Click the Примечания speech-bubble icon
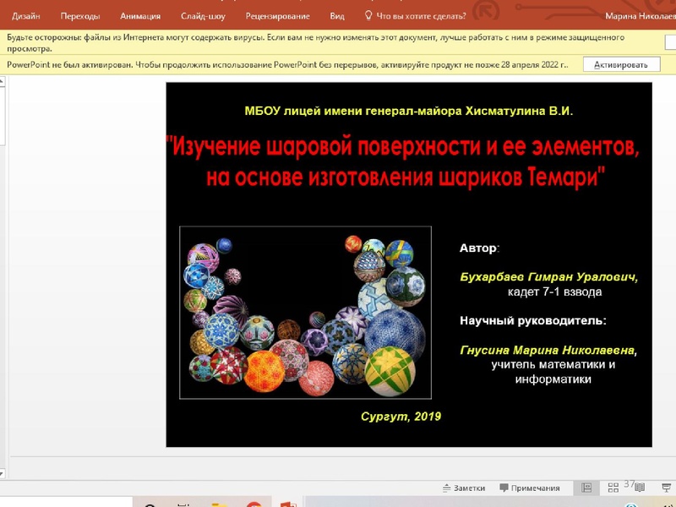This screenshot has width=676, height=507. (503, 486)
